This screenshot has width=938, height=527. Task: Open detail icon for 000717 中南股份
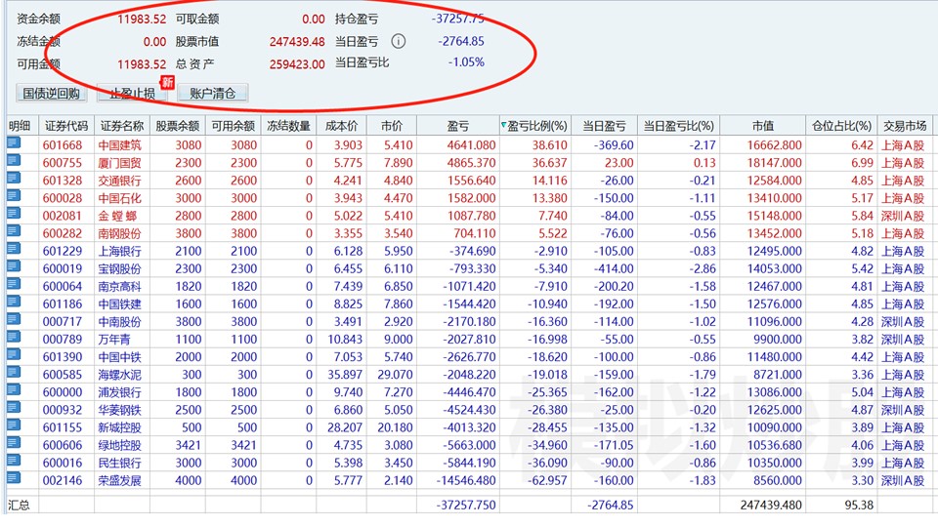pos(14,320)
